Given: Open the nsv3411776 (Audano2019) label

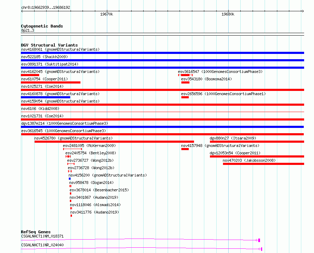Looking at the screenshot, I should pos(95,212).
